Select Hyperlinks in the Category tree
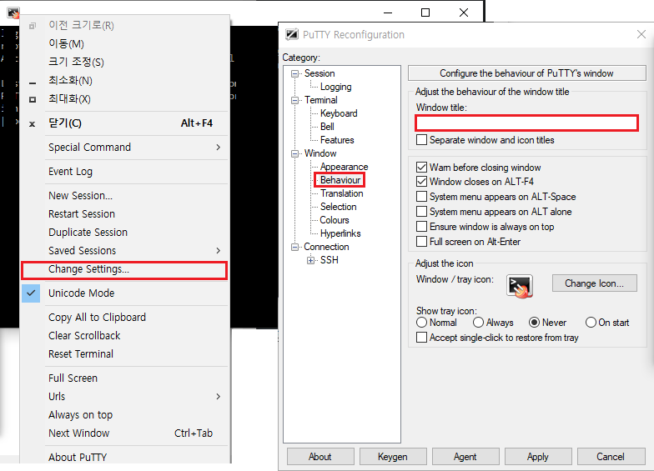This screenshot has height=471, width=654. point(340,233)
